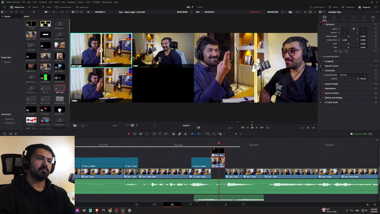The height and width of the screenshot is (214, 380).
Task: Open the Deliver page rocket icon
Action: click(243, 204)
